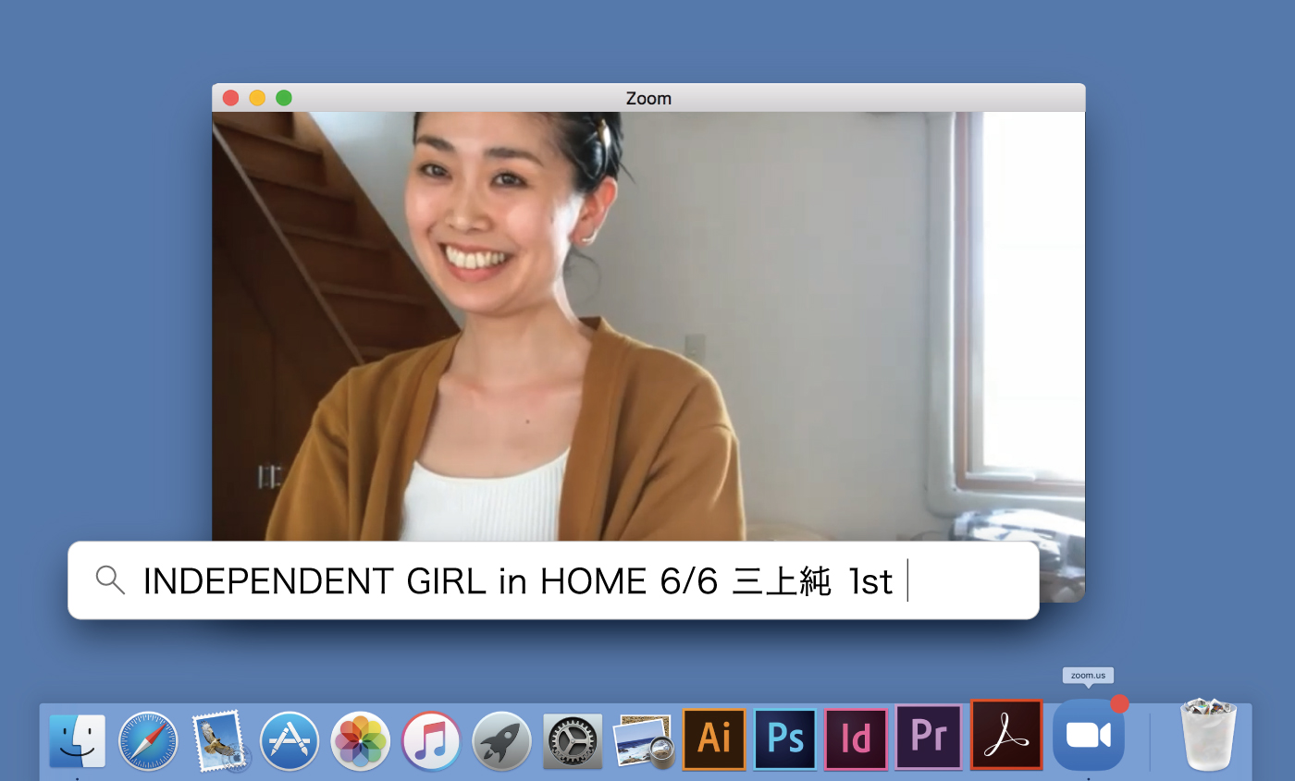Image resolution: width=1295 pixels, height=781 pixels.
Task: Click inside the Spotlight search text field
Action: (x=553, y=580)
